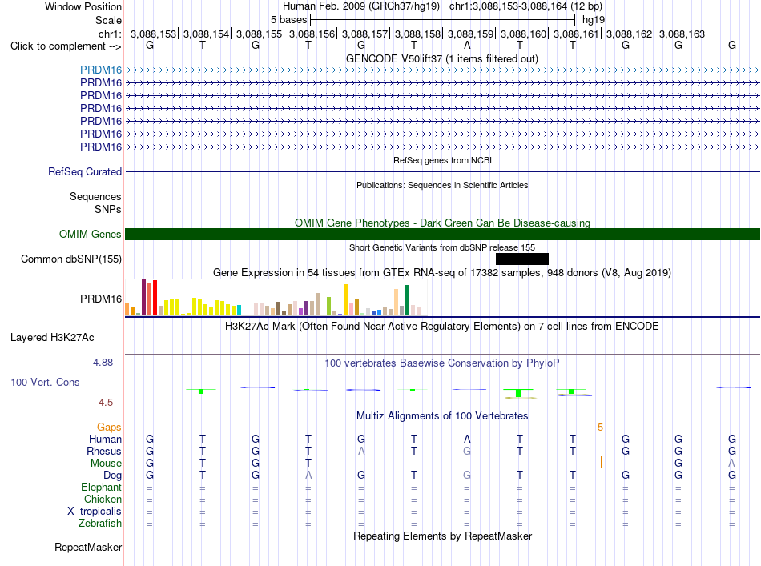Open the H3K27Ac Mark ENCODE track title
Image resolution: width=761 pixels, height=566 pixels.
point(442,326)
